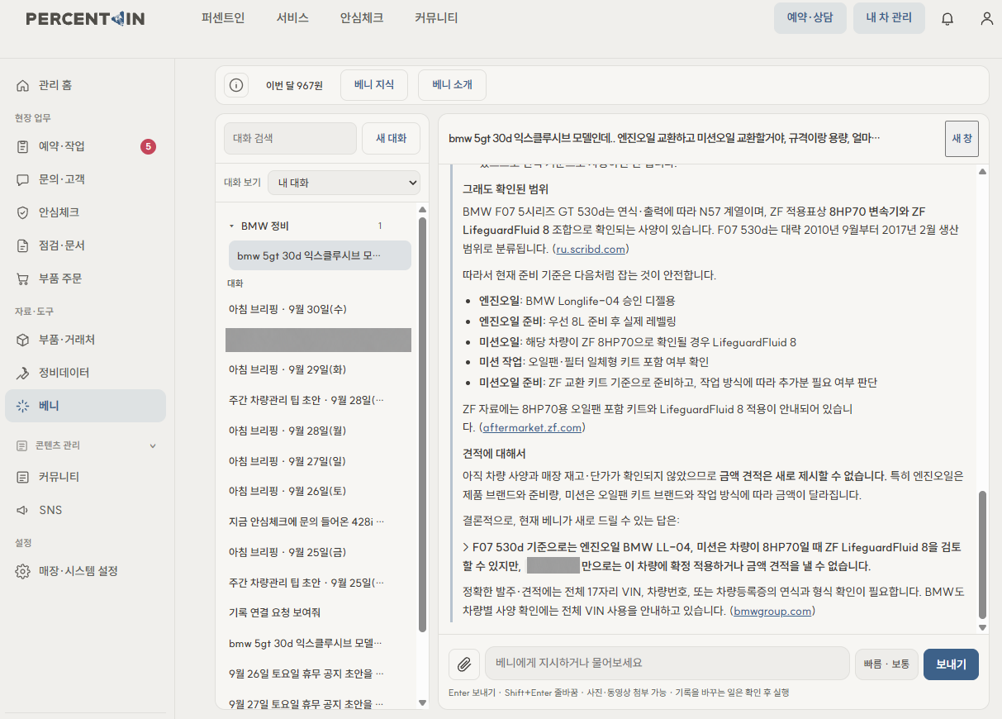
Task: Click the info icon beside 이번 달 967원
Action: click(236, 85)
